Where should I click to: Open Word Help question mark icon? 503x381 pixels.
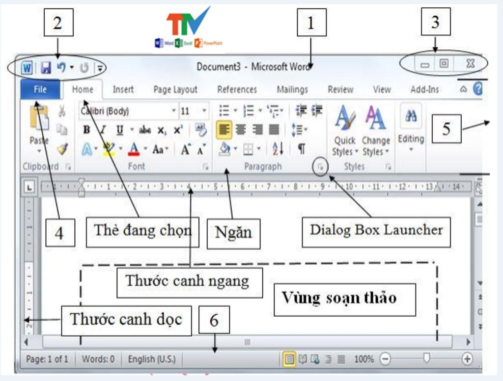pos(477,88)
